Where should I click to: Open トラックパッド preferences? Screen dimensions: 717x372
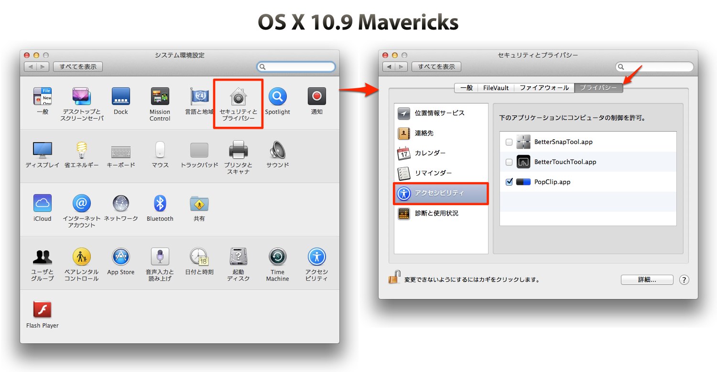(x=199, y=150)
